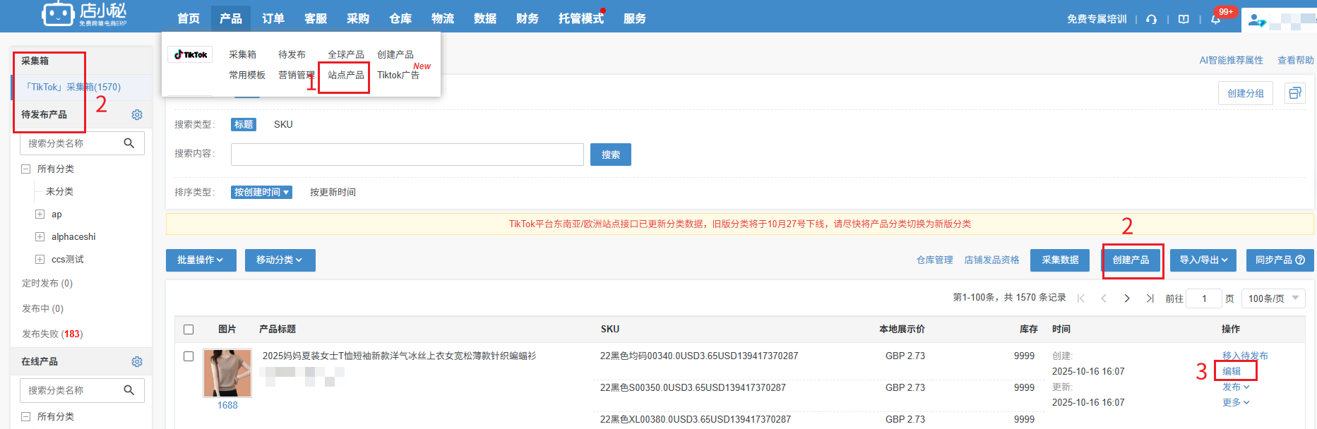Image resolution: width=1317 pixels, height=429 pixels.
Task: Open the 100条/页 page size dropdown
Action: (1273, 298)
